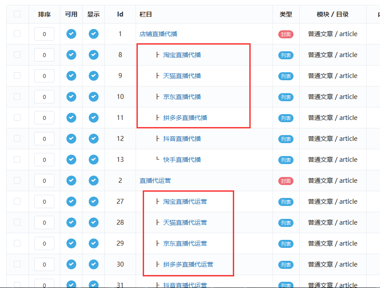Switch 可用 state of 抖音直播代播

(71, 139)
